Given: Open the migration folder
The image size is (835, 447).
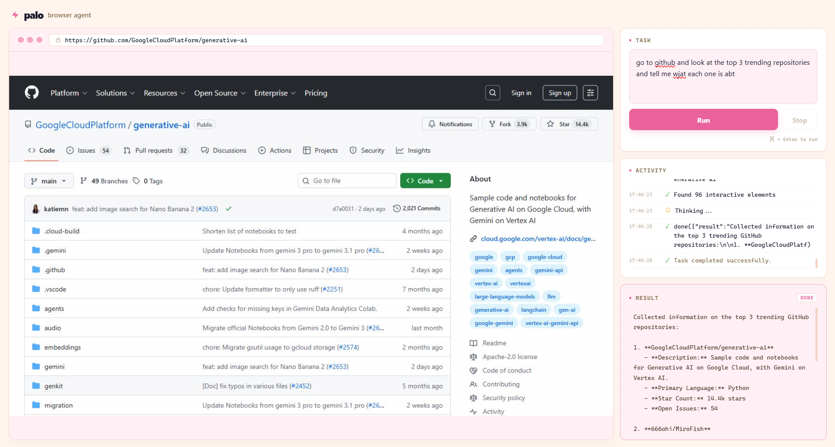Looking at the screenshot, I should [58, 405].
